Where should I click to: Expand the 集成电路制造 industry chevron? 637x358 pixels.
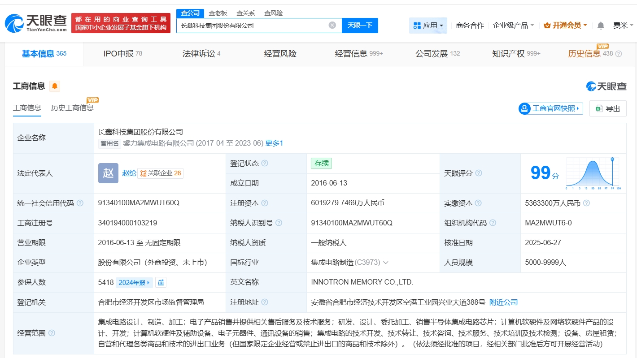(x=385, y=263)
